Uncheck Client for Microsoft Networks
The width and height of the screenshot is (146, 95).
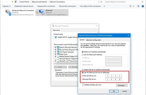pyautogui.click(x=55, y=47)
